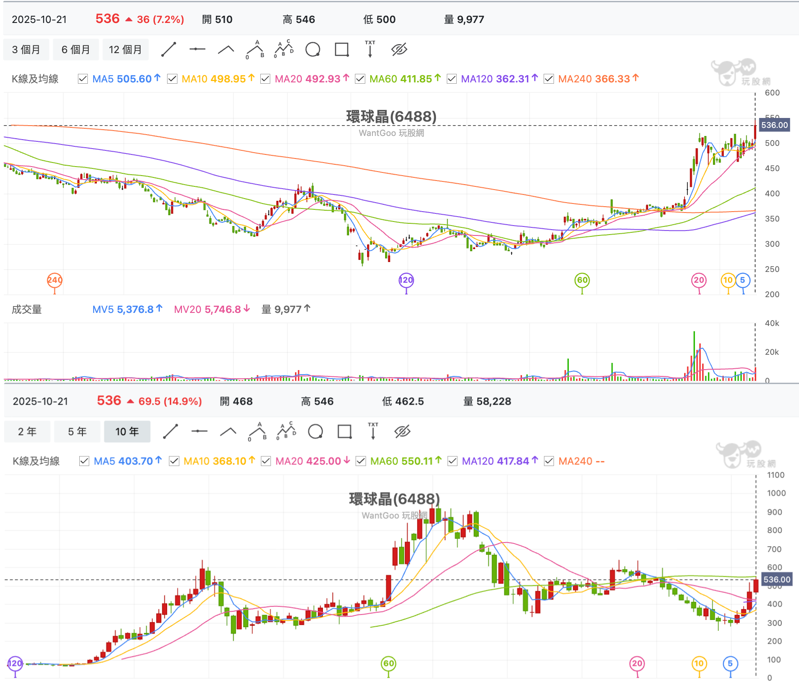The height and width of the screenshot is (683, 799).
Task: Uncheck MA20 425.00 checkbox in lower chart
Action: point(266,461)
